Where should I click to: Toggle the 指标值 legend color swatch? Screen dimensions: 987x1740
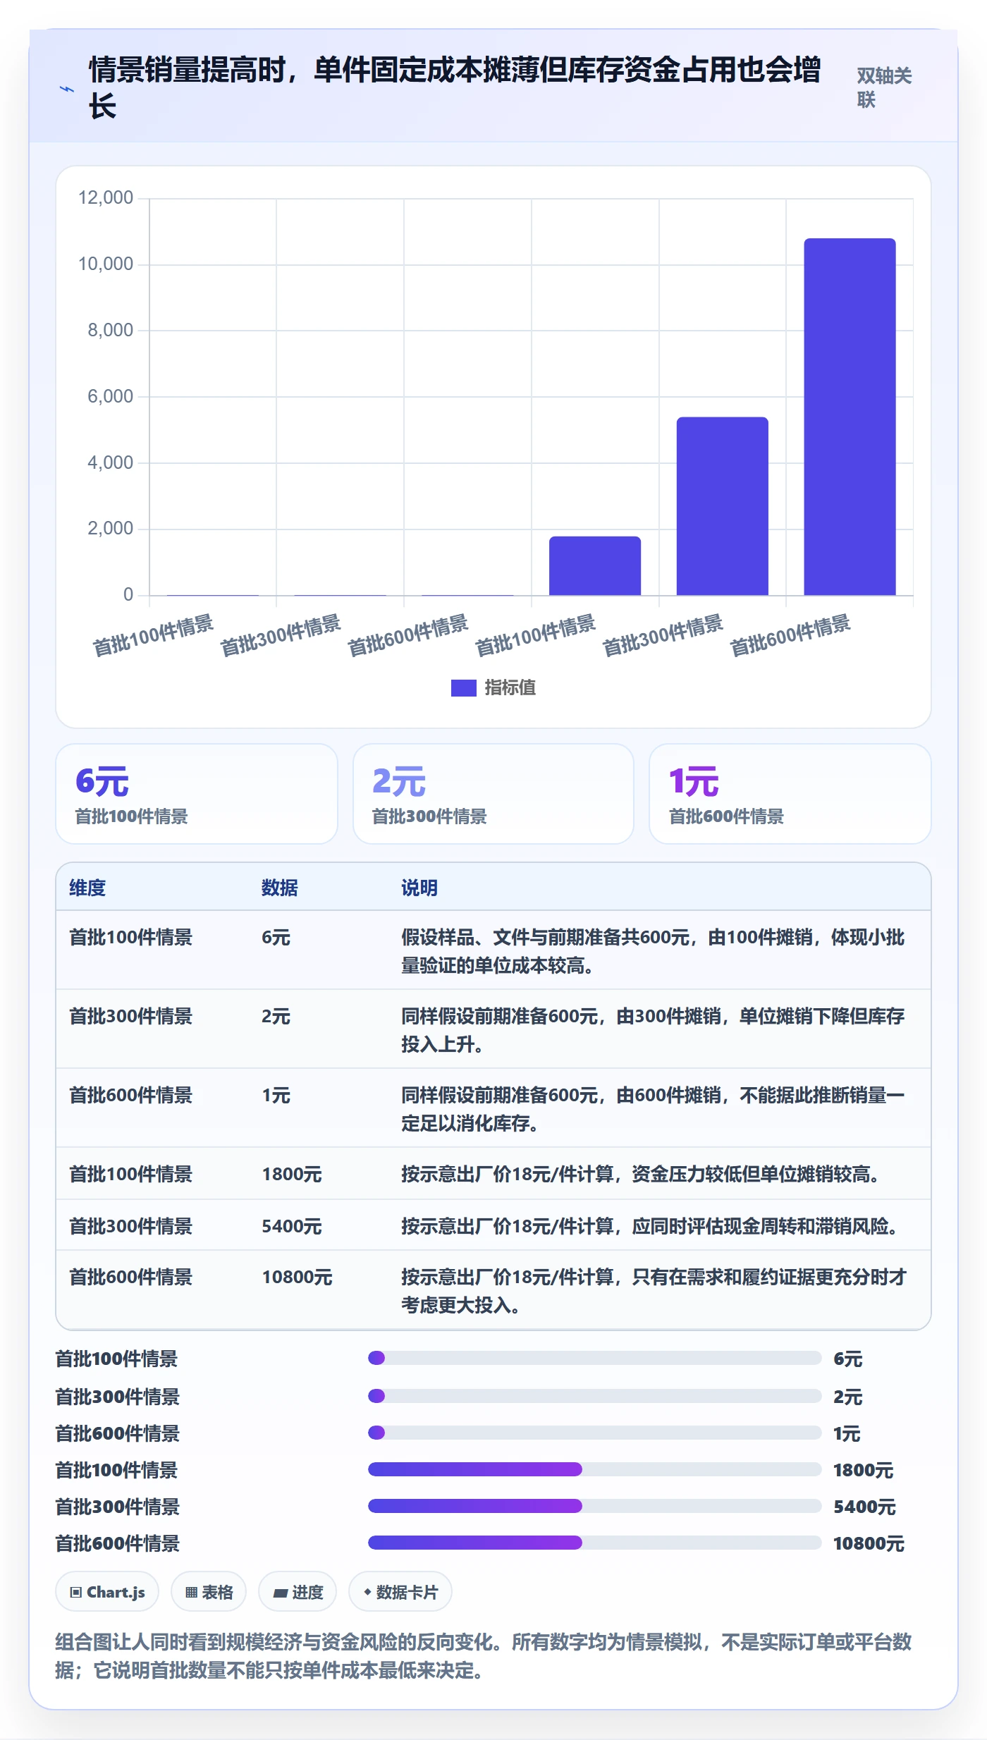463,687
